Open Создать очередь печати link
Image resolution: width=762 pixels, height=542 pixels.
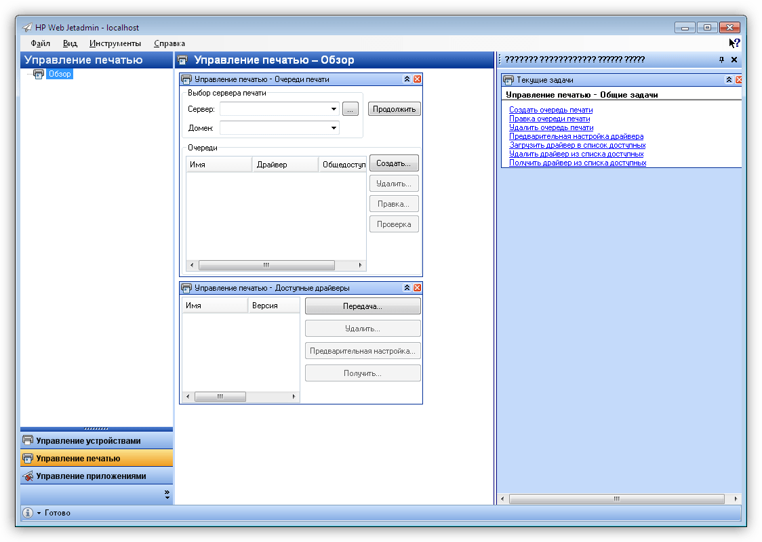point(550,110)
